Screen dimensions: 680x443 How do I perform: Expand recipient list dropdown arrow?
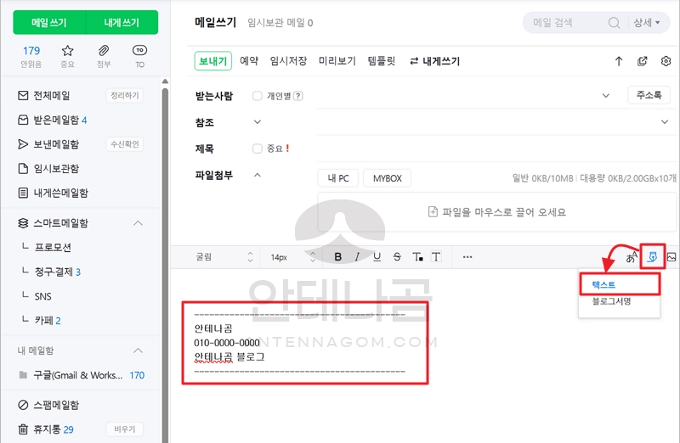[x=606, y=96]
